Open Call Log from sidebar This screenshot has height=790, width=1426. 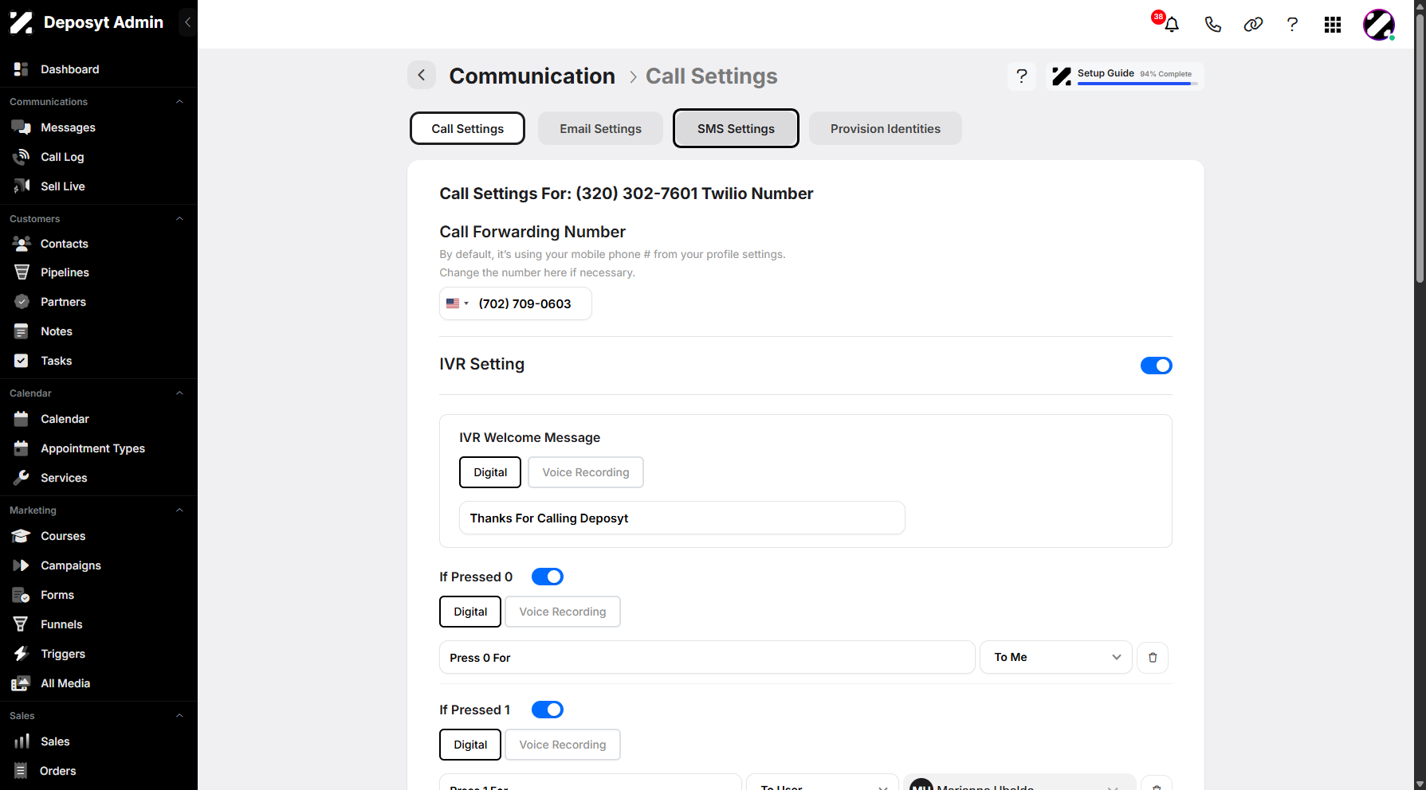point(62,157)
